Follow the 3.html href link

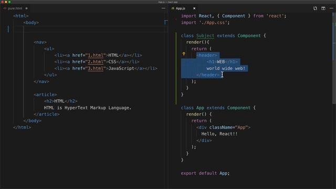[x=96, y=68]
